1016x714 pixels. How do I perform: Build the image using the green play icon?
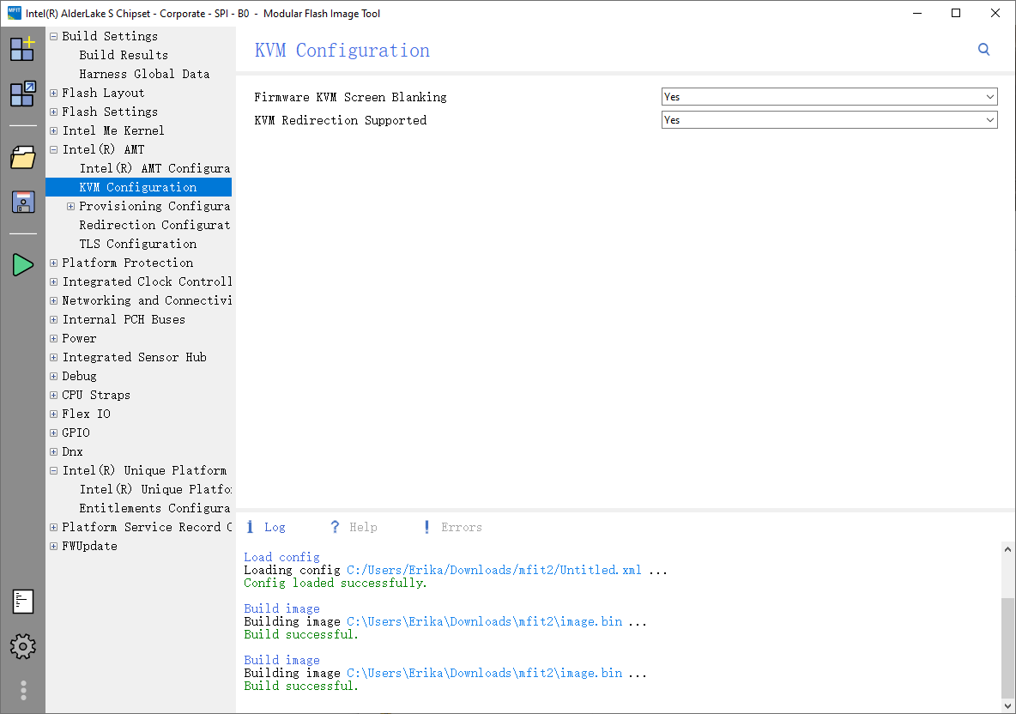click(22, 264)
